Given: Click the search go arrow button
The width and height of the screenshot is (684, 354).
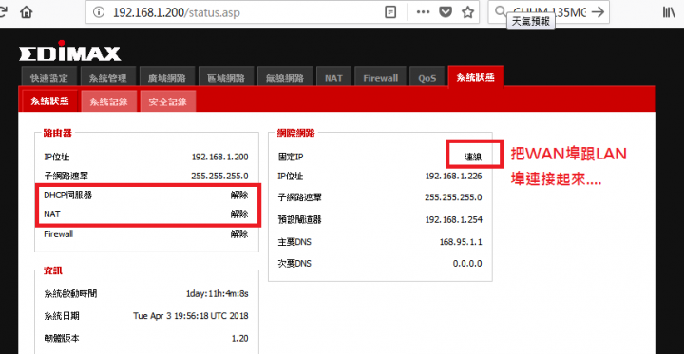Looking at the screenshot, I should coord(598,12).
